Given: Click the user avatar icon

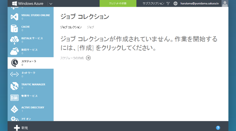Looking at the screenshot, I should click(x=225, y=4).
